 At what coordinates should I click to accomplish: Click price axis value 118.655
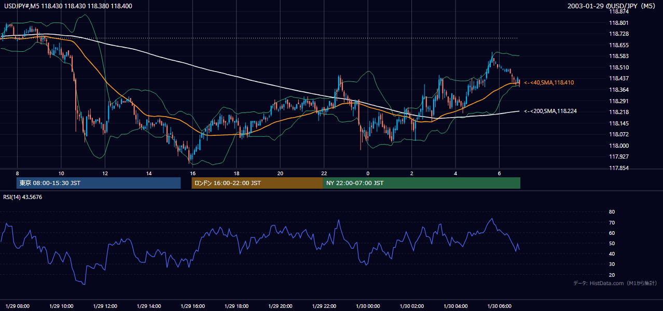click(x=619, y=45)
